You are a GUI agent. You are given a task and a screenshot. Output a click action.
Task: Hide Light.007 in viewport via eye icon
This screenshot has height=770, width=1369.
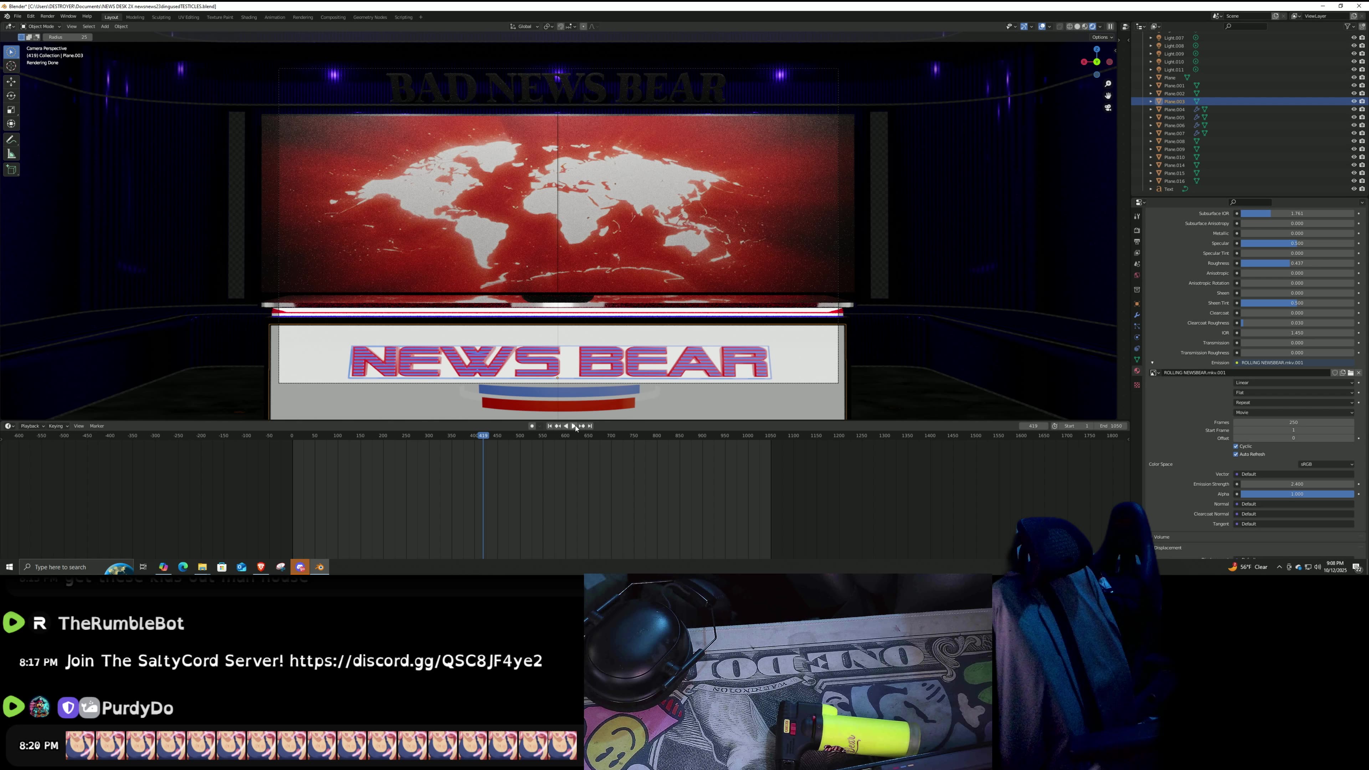pyautogui.click(x=1354, y=38)
